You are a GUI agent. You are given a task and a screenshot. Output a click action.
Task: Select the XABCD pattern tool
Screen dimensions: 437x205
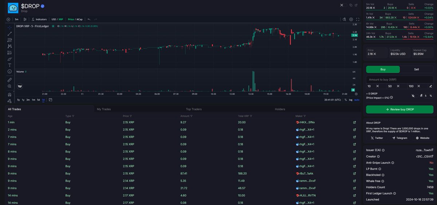9,46
